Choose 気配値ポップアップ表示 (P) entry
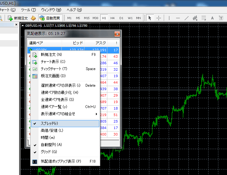Viewport: 227px width, 175px height. pyautogui.click(x=65, y=161)
